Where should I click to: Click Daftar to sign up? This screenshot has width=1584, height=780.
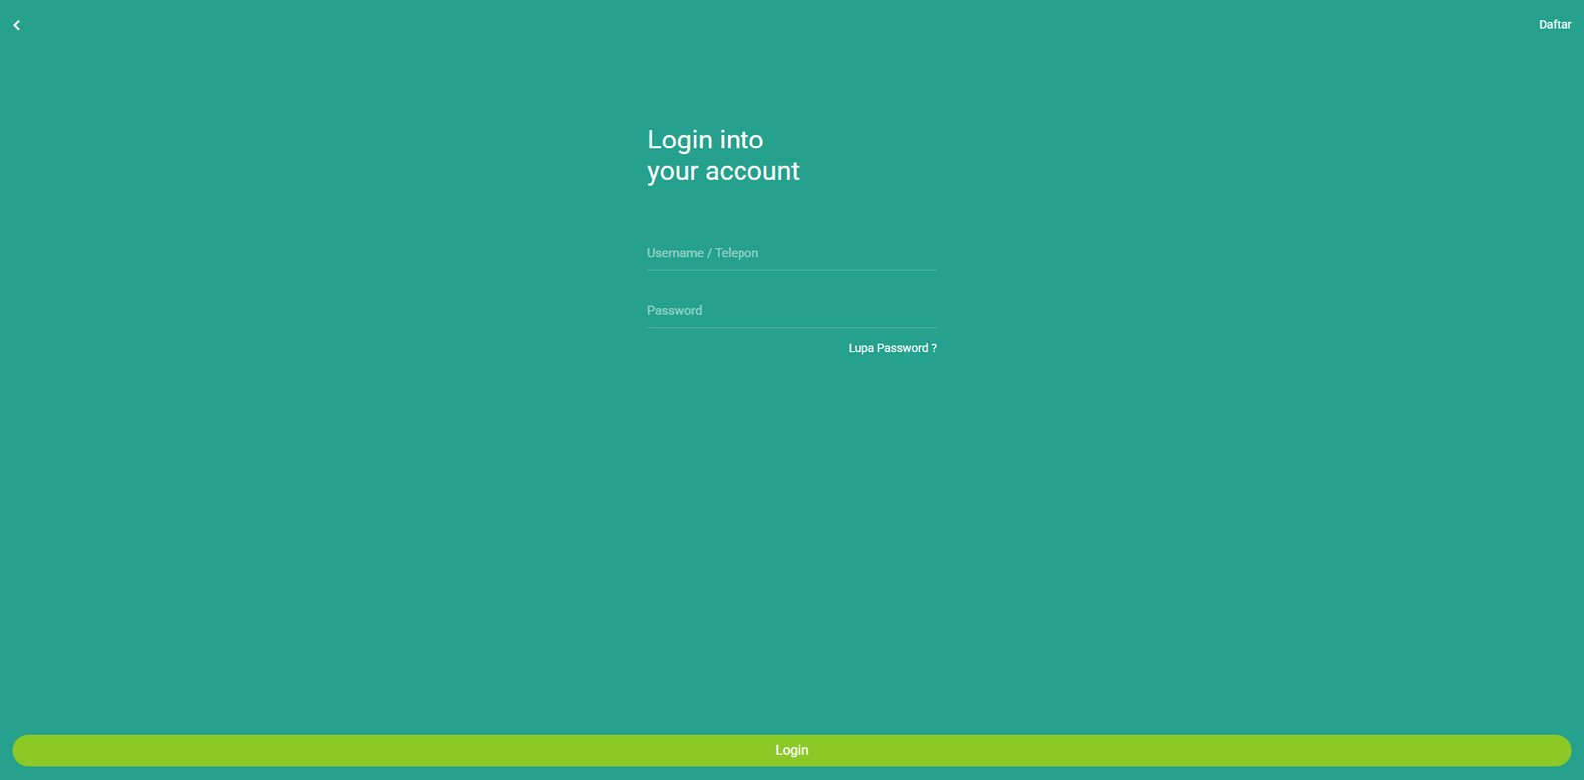coord(1554,25)
